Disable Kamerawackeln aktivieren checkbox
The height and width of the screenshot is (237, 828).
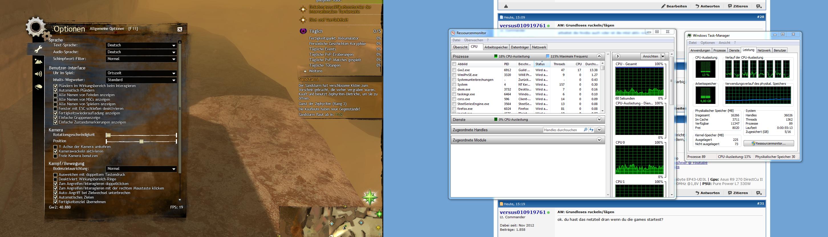[55, 151]
